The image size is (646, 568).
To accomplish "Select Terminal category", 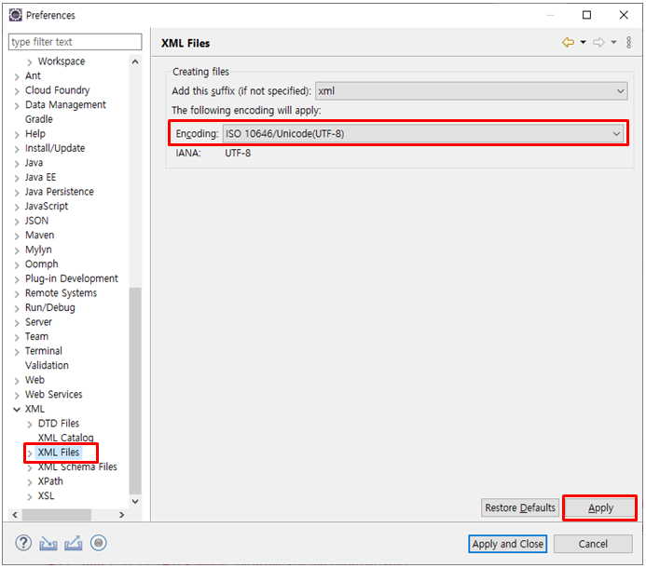I will tap(44, 351).
